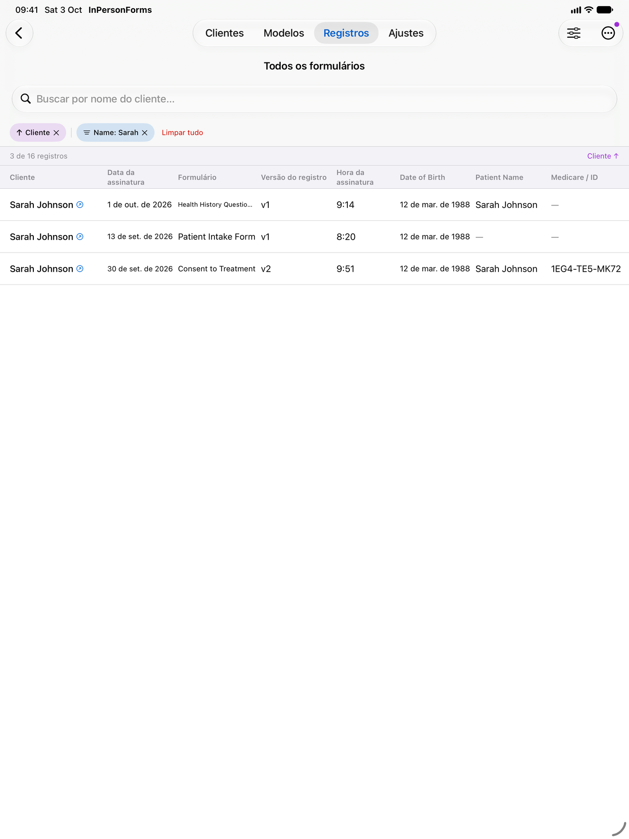Screen dimensions: 629x839
Task: Open the more options ellipsis menu
Action: pyautogui.click(x=608, y=33)
